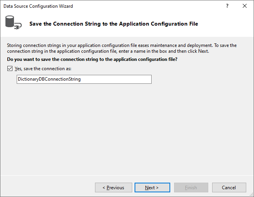Viewport: 254px width, 197px height.
Task: Untick the save connection checkbox box
Action: pos(10,69)
